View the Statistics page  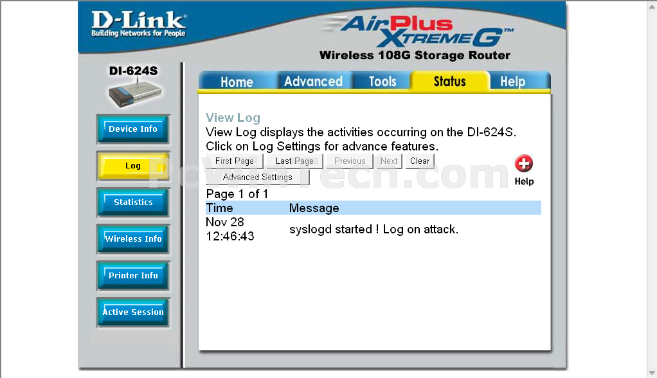tap(133, 202)
